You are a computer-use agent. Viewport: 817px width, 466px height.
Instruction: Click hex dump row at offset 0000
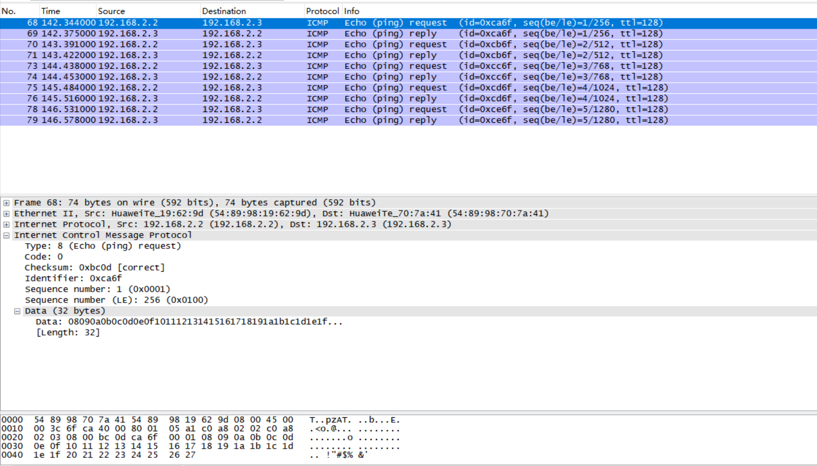201,420
